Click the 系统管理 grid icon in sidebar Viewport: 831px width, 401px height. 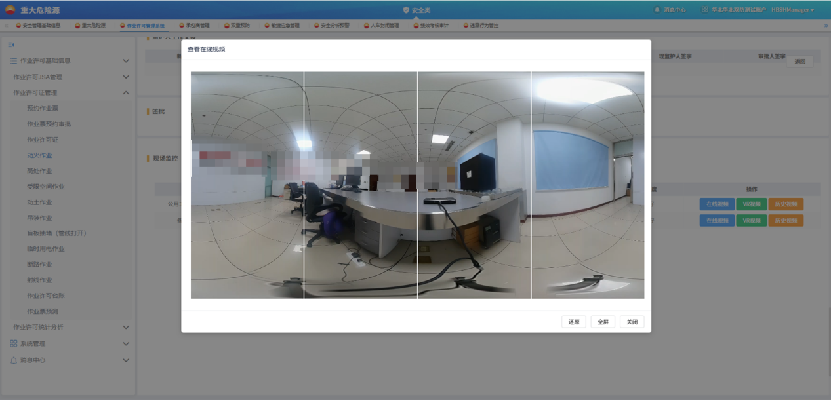coord(14,343)
